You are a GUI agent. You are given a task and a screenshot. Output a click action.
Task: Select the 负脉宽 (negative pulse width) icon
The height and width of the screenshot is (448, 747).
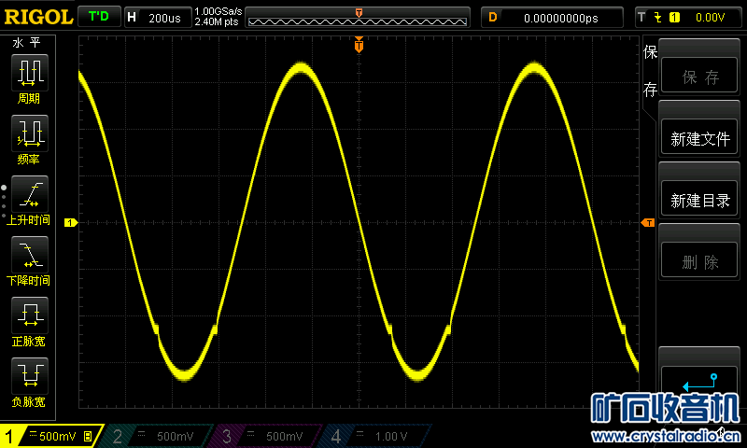[x=30, y=375]
